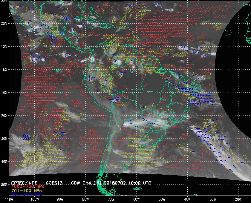Viewport: 251px width, 203px height.
Task: Select the 90W longitude label
Action: [x=60, y=199]
